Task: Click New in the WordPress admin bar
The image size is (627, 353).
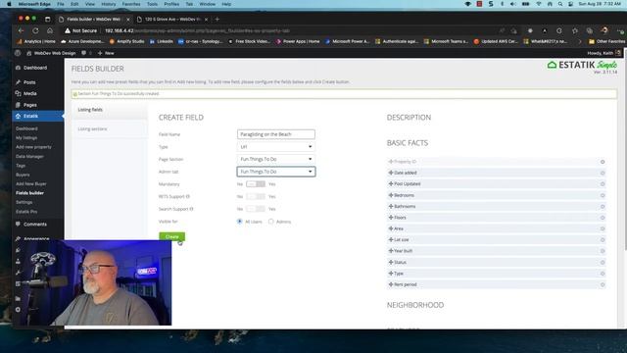Action: click(106, 53)
